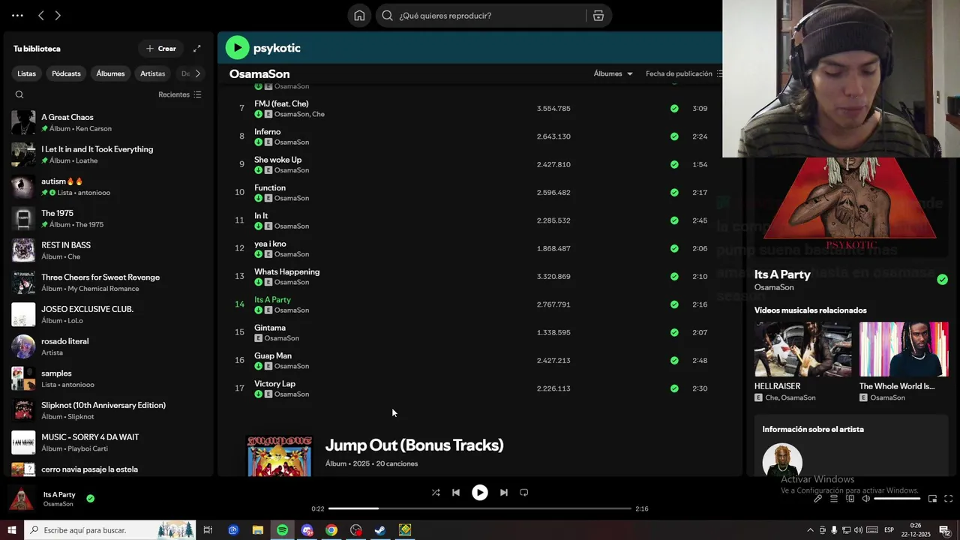
Task: Toggle saved check for Gintama
Action: (x=674, y=332)
